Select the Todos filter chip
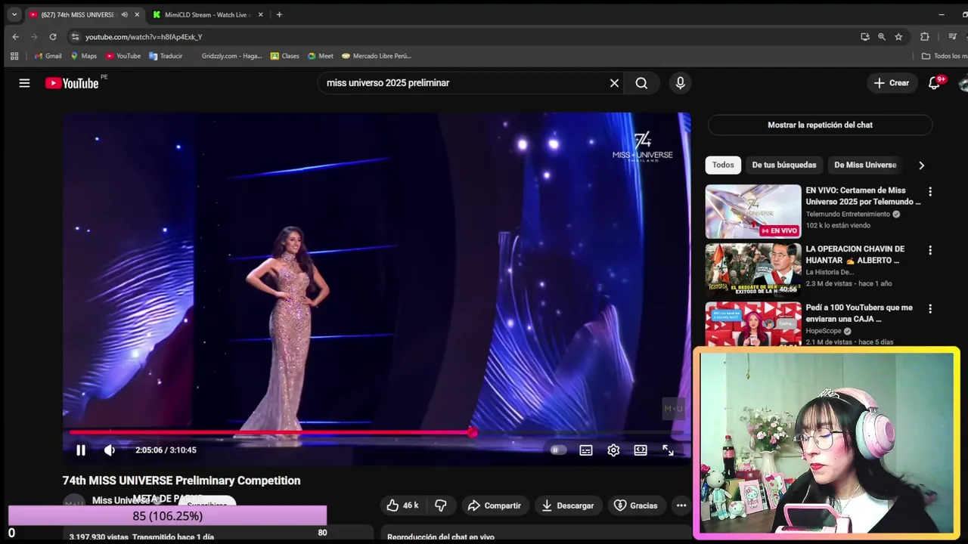 [723, 165]
